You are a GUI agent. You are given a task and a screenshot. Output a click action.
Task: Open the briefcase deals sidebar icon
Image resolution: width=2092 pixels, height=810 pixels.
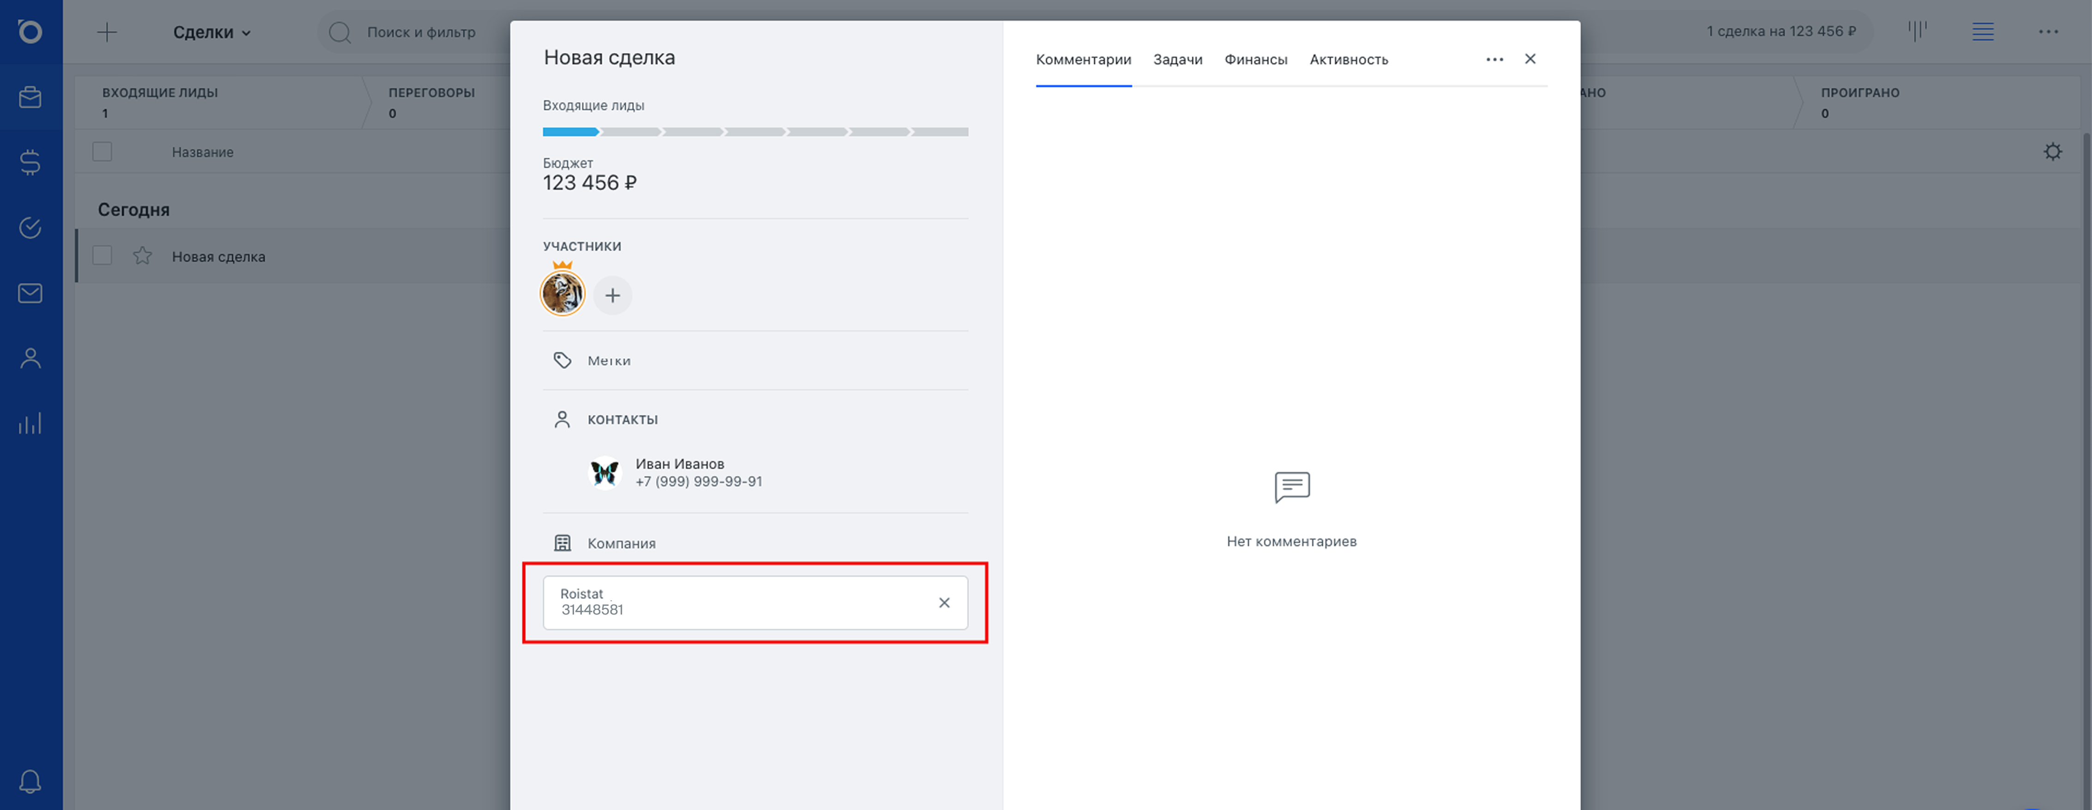[30, 97]
